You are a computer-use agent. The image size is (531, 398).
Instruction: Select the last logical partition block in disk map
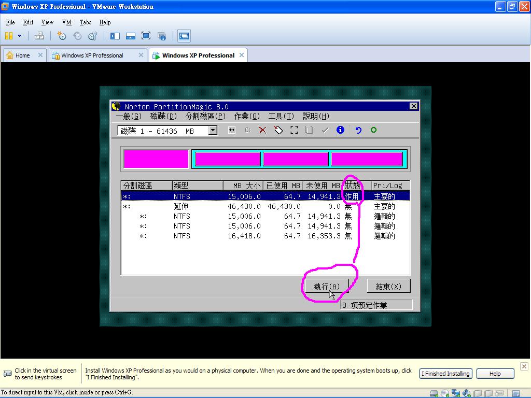click(367, 159)
